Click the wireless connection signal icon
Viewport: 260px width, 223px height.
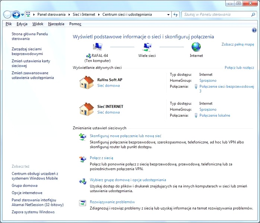click(196, 86)
